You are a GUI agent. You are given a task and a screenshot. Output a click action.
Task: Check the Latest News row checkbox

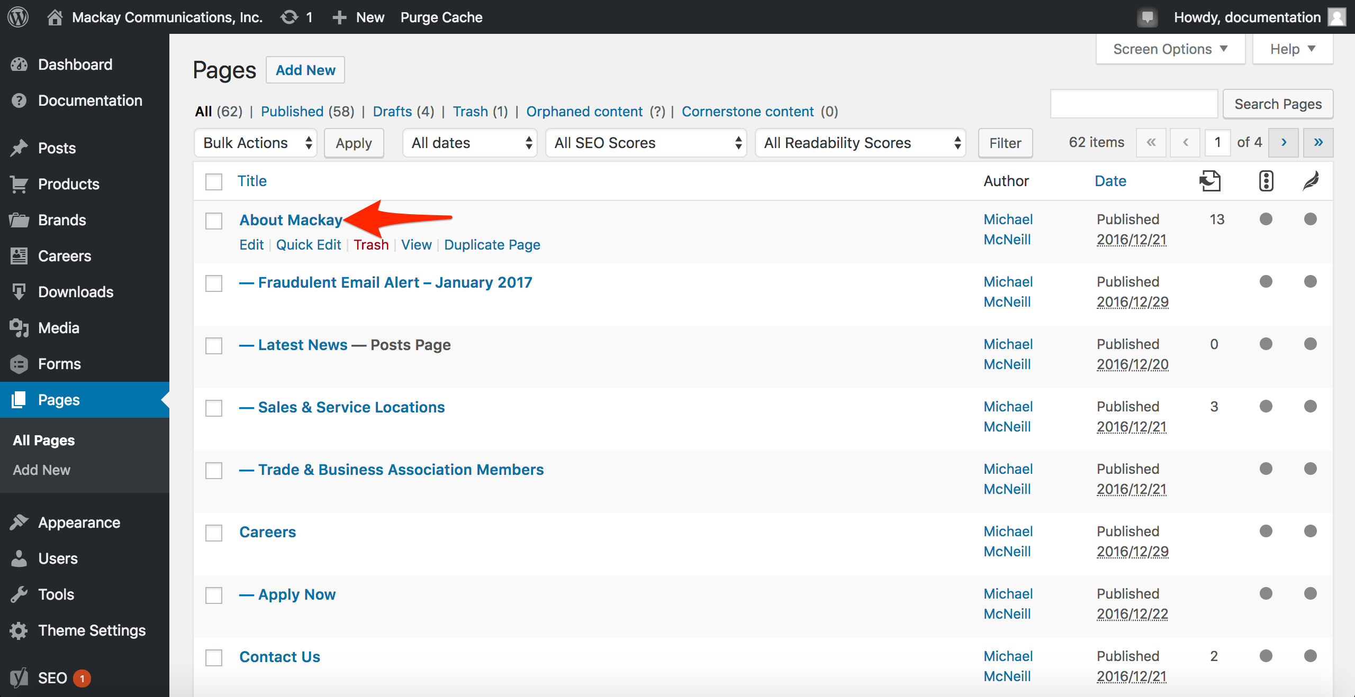pos(214,345)
